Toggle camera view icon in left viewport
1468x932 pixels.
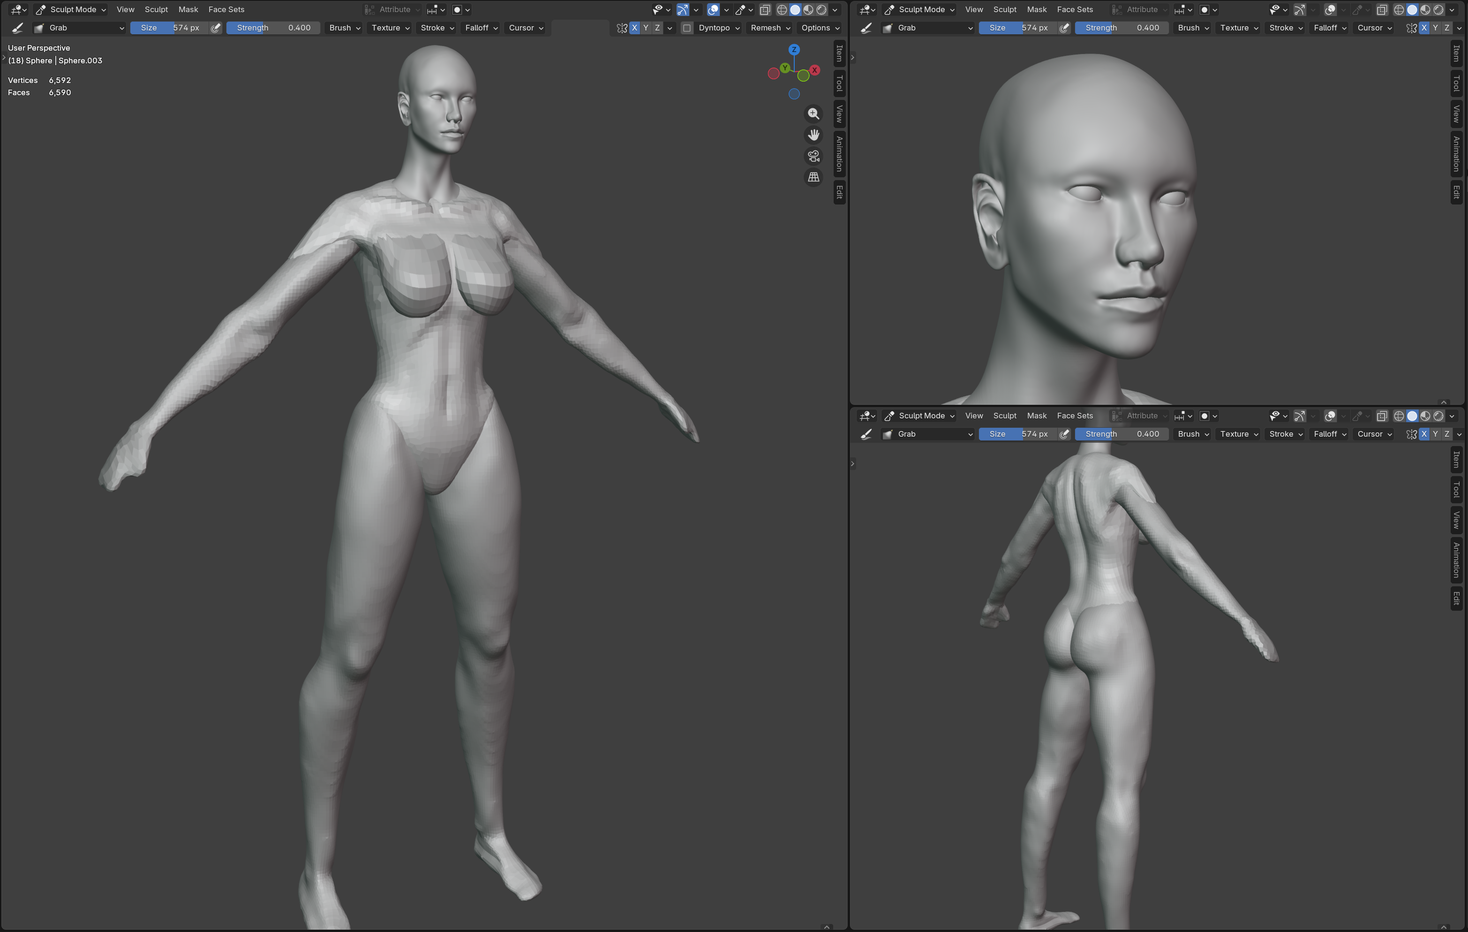813,156
